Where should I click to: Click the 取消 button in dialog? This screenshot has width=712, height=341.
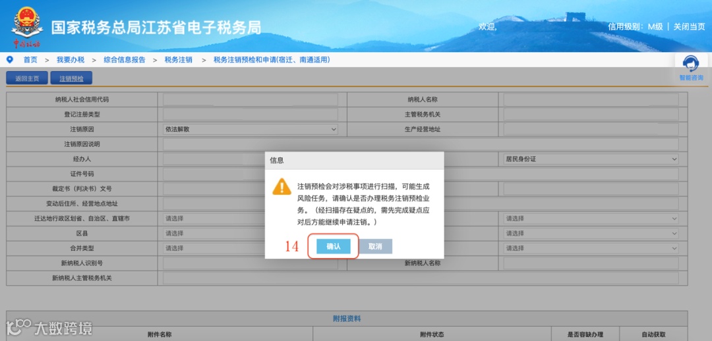[x=375, y=246]
